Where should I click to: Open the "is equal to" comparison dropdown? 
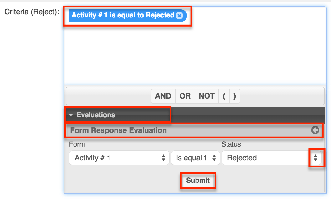tap(195, 158)
